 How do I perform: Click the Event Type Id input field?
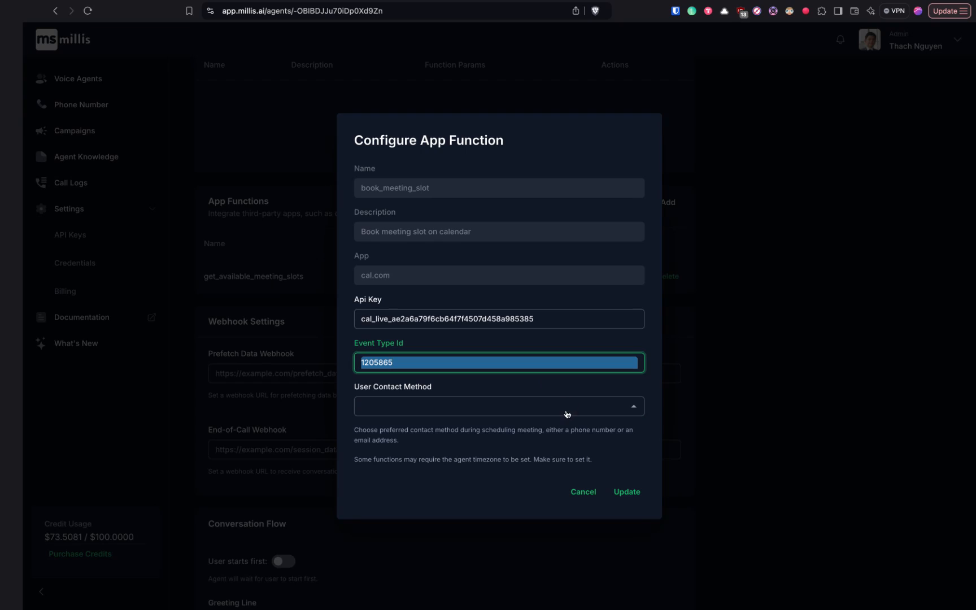pos(498,363)
